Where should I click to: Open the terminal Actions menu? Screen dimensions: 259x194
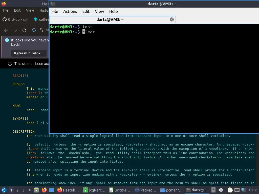70,11
